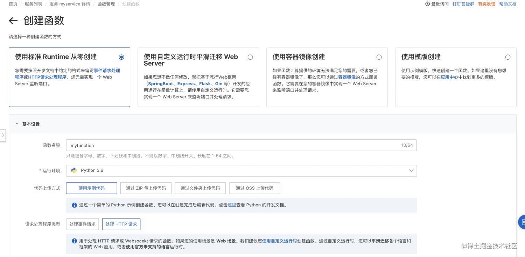Image resolution: width=525 pixels, height=257 pixels.
Task: Open the 运行环境 dropdown arrow
Action: pos(411,170)
